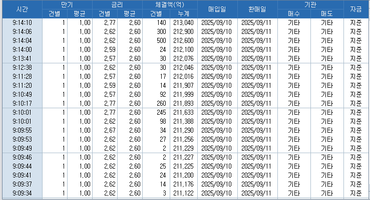370x200 pixels.
Task: Click the 환매일 column header
Action: (257, 9)
